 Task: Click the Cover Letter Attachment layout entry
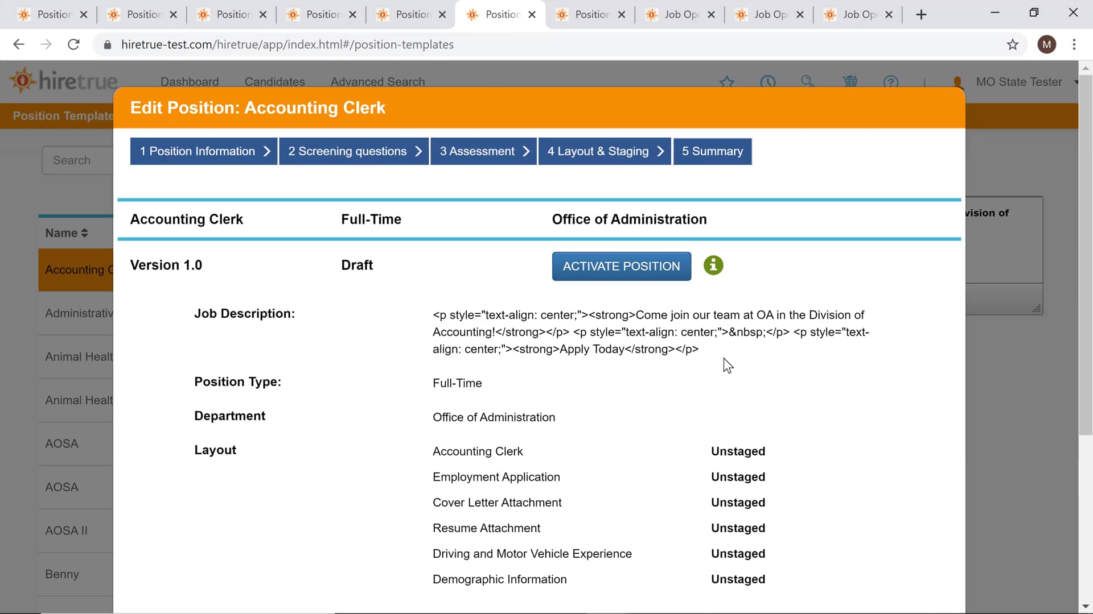(497, 503)
